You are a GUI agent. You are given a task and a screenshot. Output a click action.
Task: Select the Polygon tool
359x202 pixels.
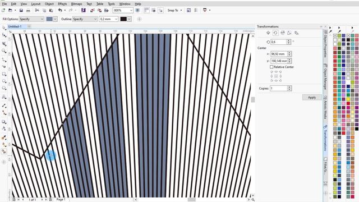[4, 88]
